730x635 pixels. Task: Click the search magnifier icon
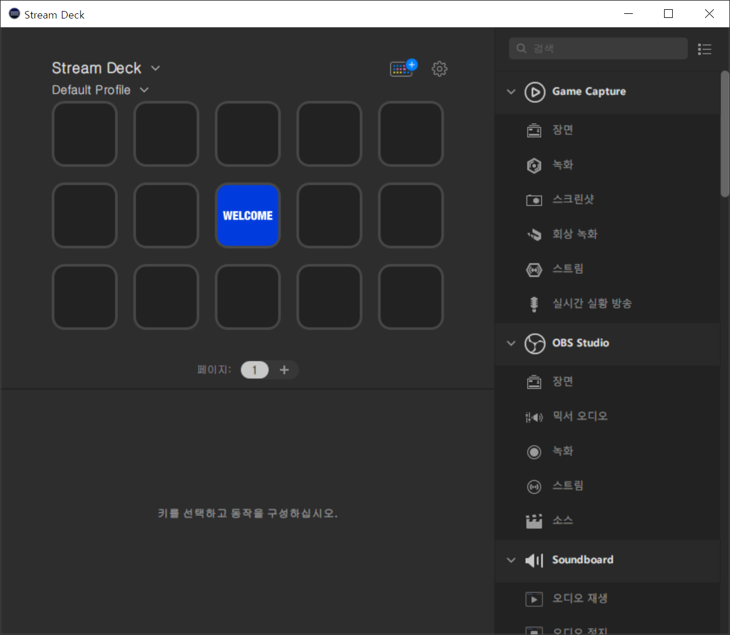(x=521, y=49)
